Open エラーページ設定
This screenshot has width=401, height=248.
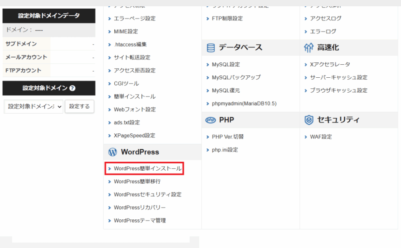[x=135, y=18]
